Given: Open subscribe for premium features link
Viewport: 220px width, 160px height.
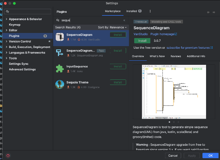Looking at the screenshot, I should pos(190,48).
